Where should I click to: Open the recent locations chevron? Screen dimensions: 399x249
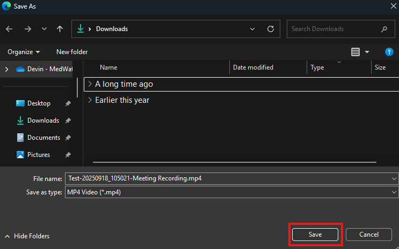coord(44,29)
